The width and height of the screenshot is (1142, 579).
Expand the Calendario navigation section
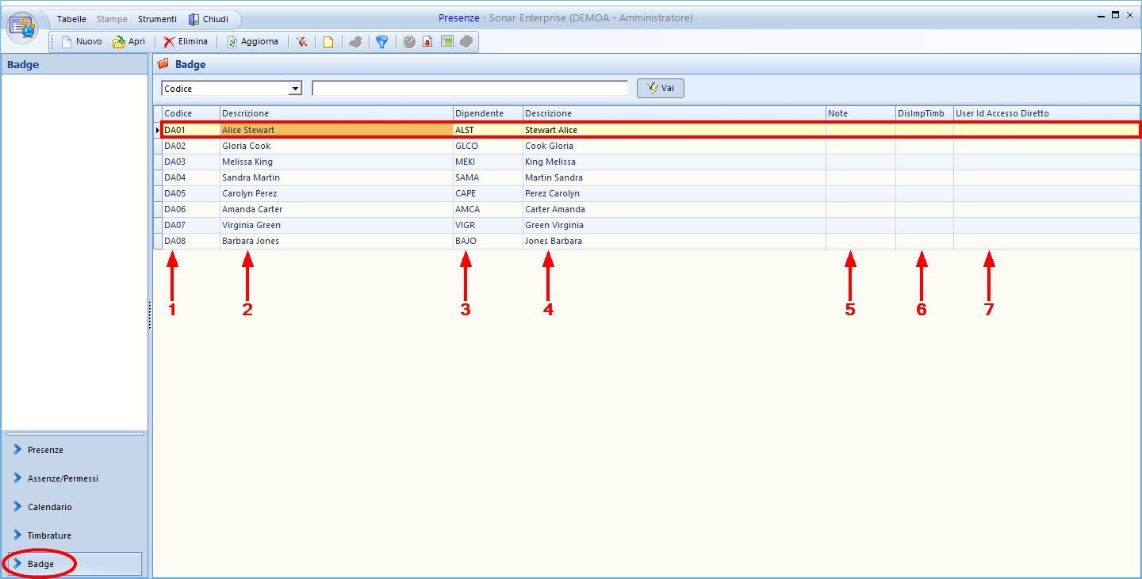point(49,507)
